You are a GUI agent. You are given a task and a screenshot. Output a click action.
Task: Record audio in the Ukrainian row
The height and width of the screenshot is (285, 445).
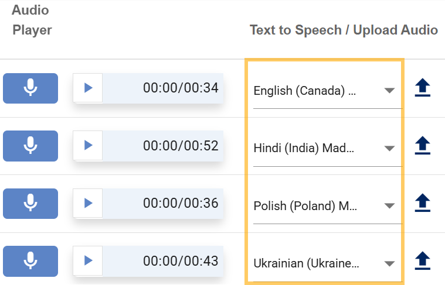[x=30, y=261]
